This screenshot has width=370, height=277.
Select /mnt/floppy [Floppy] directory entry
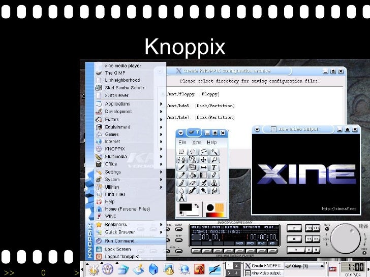coord(193,94)
